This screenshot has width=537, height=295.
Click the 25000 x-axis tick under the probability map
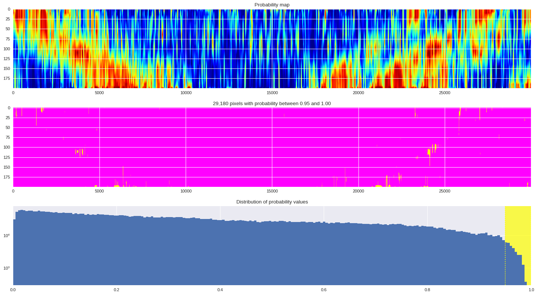coord(444,93)
